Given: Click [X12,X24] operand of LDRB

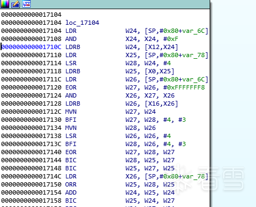Looking at the screenshot, I should pos(161,47).
